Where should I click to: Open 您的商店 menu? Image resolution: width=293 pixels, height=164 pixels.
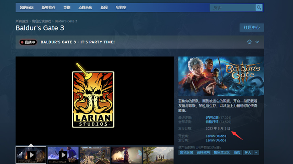point(27,7)
